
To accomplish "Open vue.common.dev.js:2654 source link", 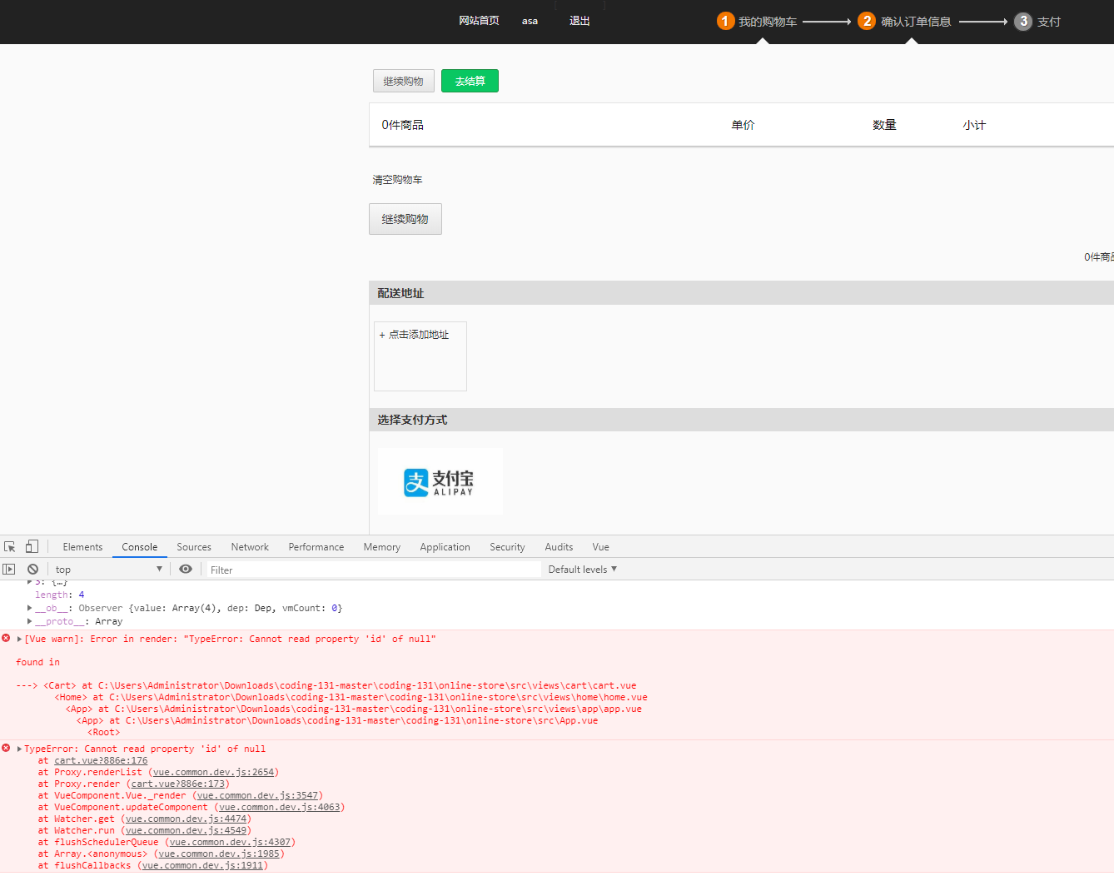I will (213, 773).
